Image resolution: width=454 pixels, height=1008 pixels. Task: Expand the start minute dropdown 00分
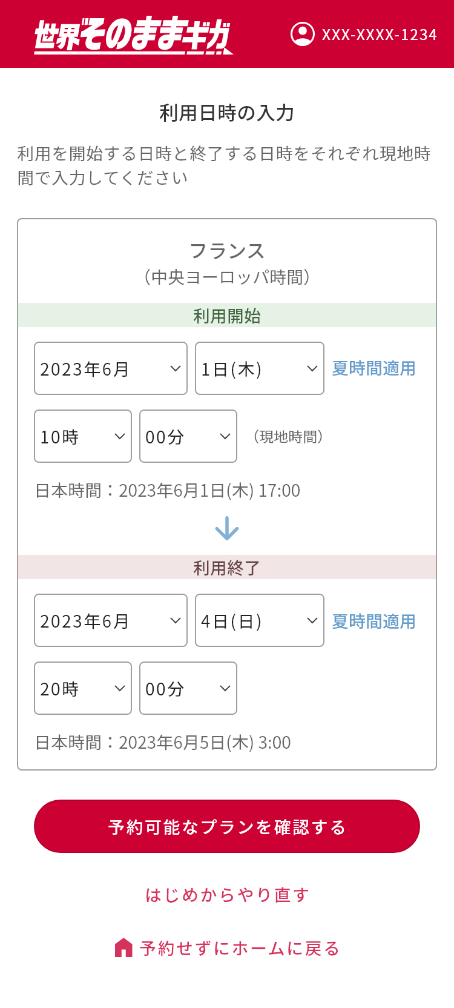(188, 436)
